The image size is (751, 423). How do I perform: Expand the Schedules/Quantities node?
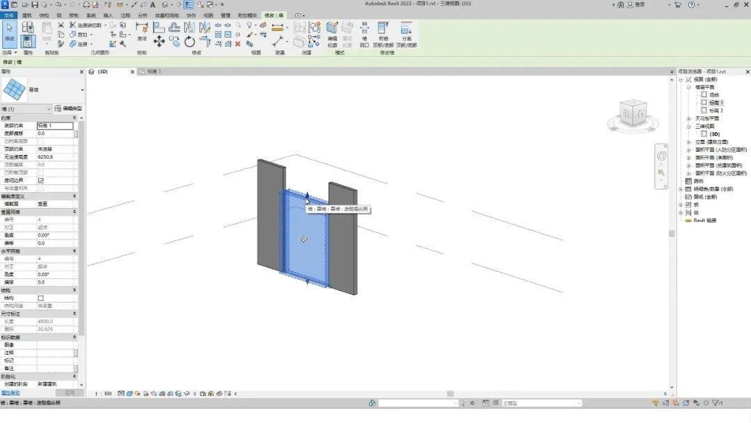point(681,189)
